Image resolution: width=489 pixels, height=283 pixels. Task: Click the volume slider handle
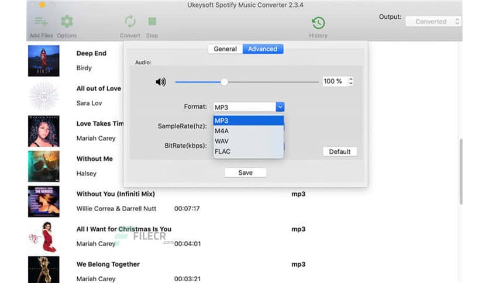tap(224, 82)
